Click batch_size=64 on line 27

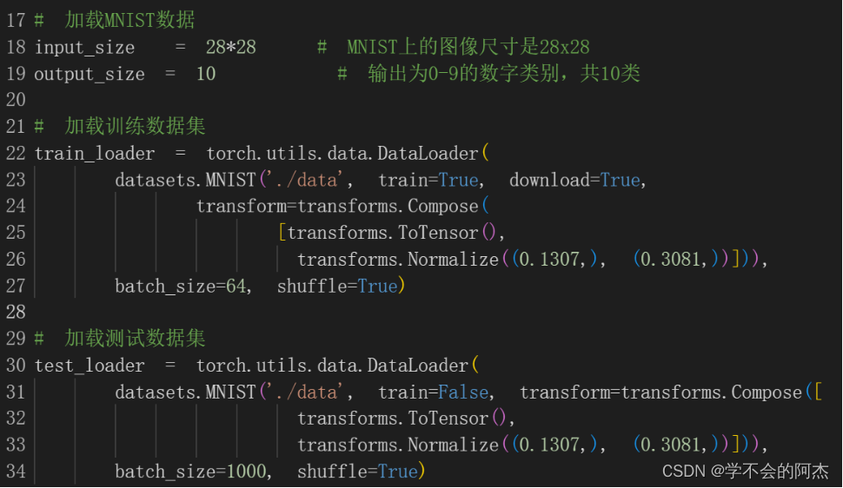(180, 286)
